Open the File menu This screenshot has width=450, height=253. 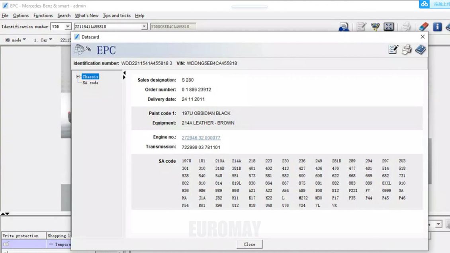tap(5, 16)
